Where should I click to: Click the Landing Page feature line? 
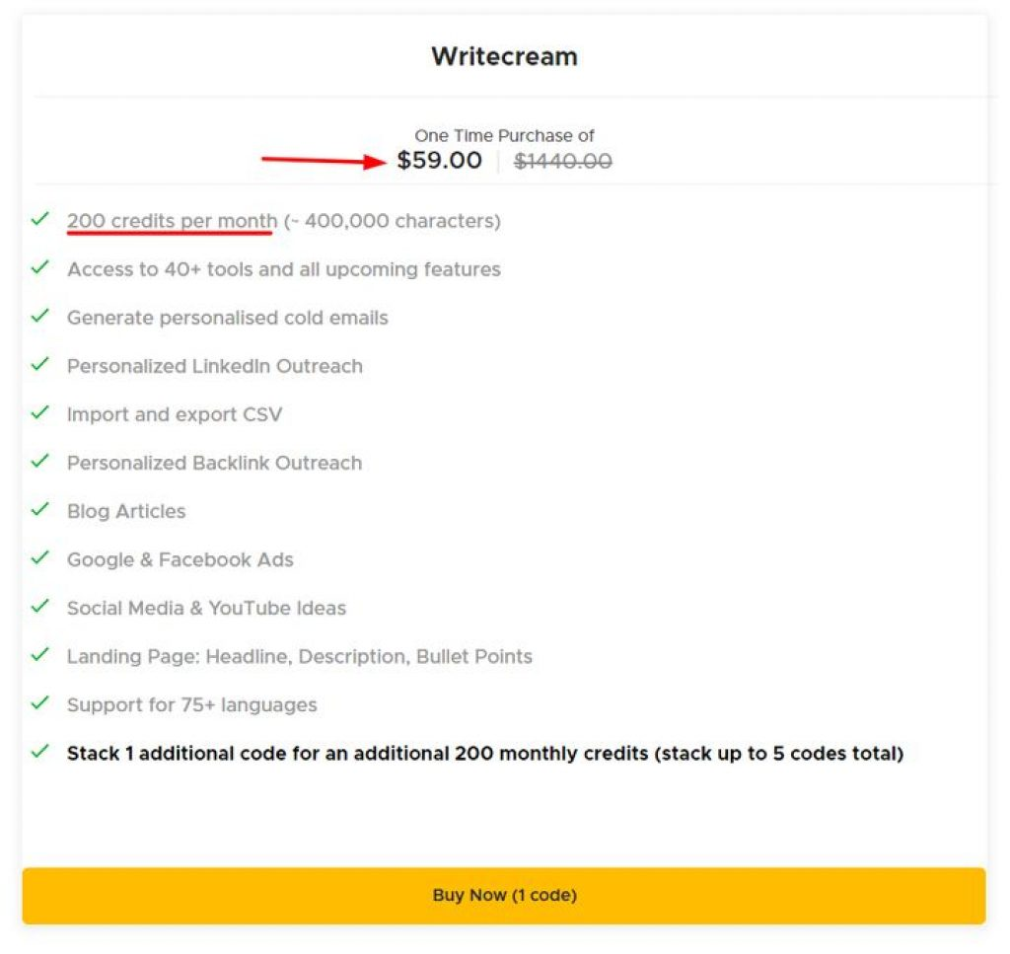[x=299, y=656]
